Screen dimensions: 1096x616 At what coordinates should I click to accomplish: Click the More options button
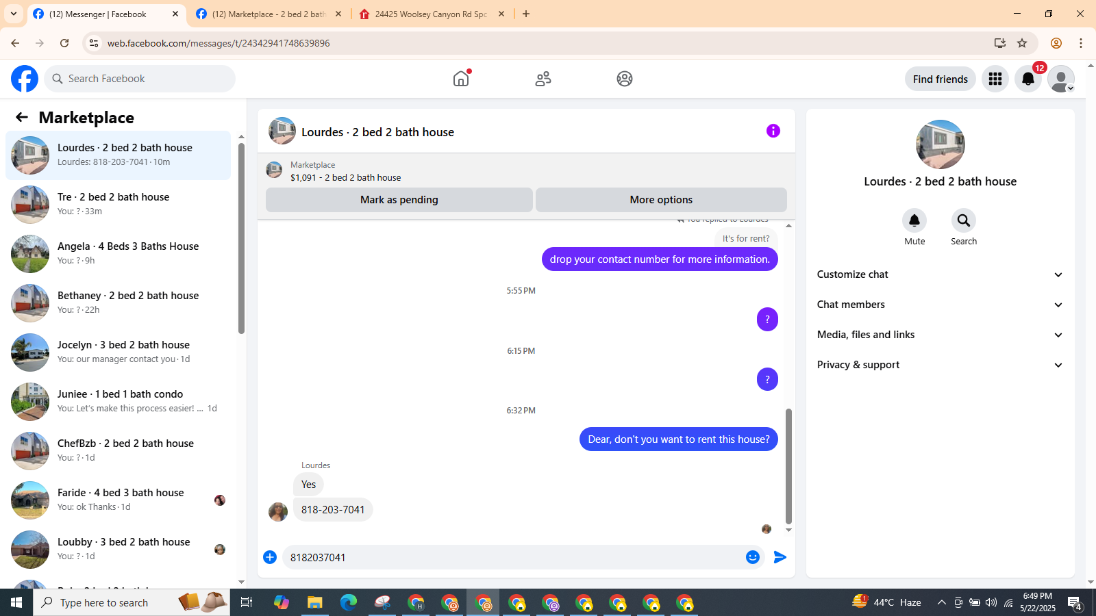(661, 200)
